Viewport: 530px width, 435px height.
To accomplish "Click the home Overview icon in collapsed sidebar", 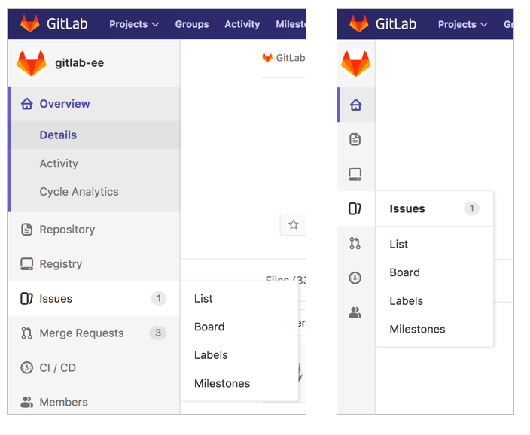I will click(355, 105).
